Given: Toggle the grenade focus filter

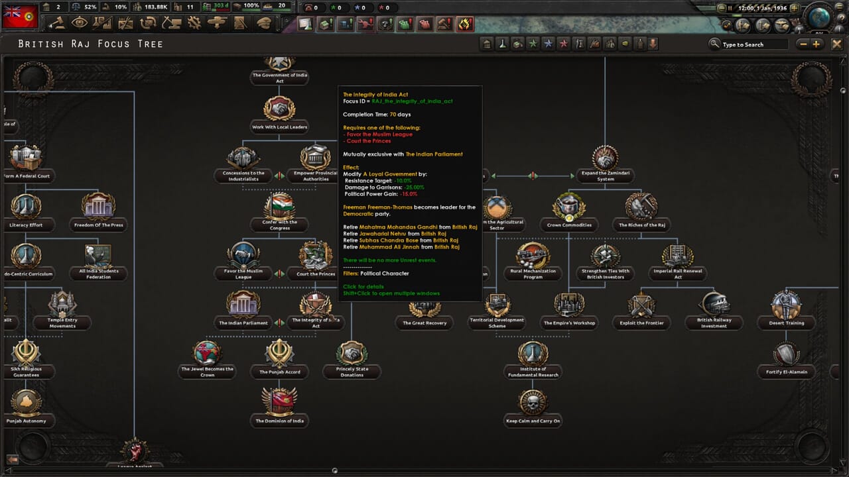Looking at the screenshot, I should tap(639, 44).
